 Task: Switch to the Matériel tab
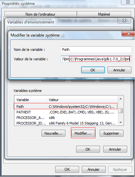pos(104,14)
